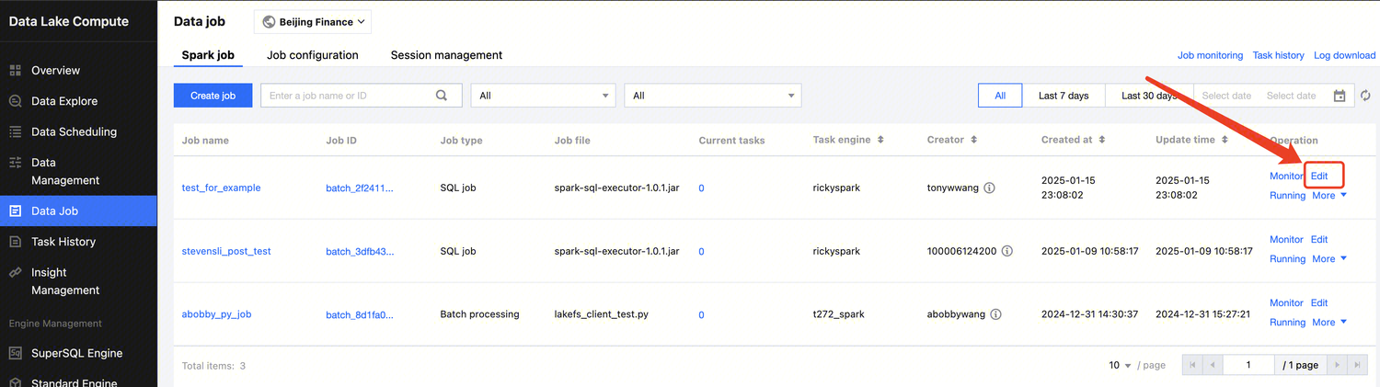This screenshot has height=387, width=1380.
Task: Open the Job monitoring link
Action: 1210,55
